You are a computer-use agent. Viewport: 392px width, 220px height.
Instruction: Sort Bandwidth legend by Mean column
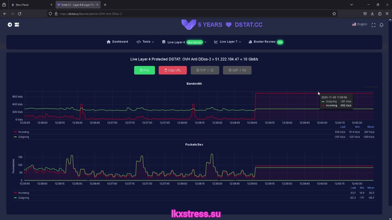click(371, 127)
